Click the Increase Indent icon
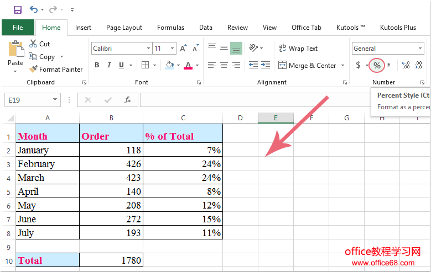Viewport: 431px width, 272px height. click(266, 65)
